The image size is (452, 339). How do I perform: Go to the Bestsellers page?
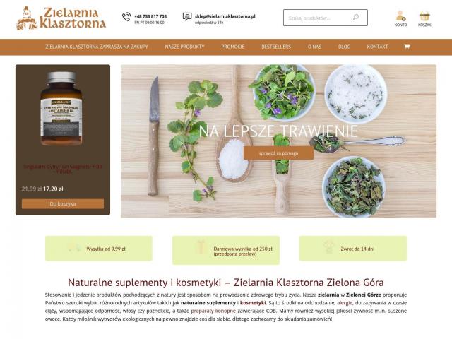point(276,47)
